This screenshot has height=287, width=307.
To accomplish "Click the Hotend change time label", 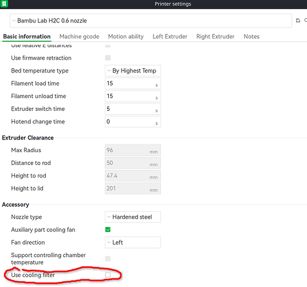I will [x=38, y=122].
